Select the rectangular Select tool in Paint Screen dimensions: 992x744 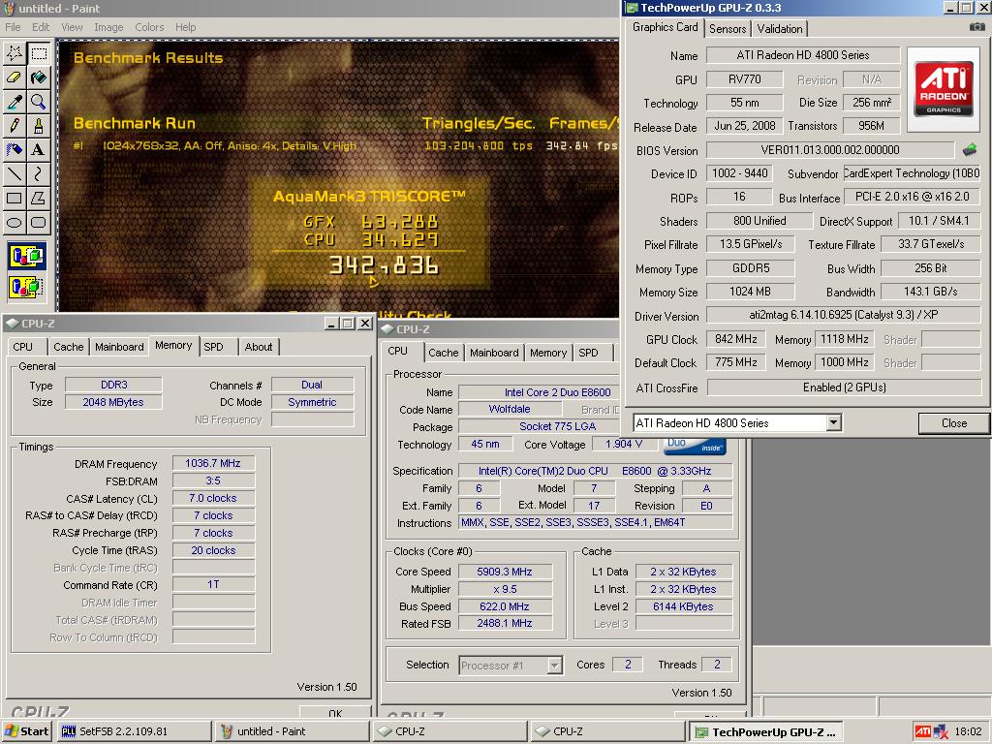(x=39, y=53)
